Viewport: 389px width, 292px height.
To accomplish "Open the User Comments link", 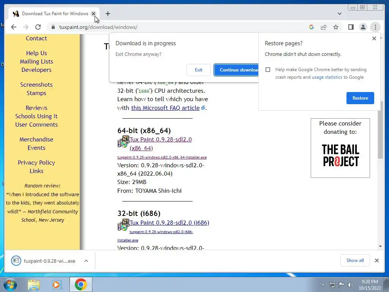I will click(x=36, y=125).
